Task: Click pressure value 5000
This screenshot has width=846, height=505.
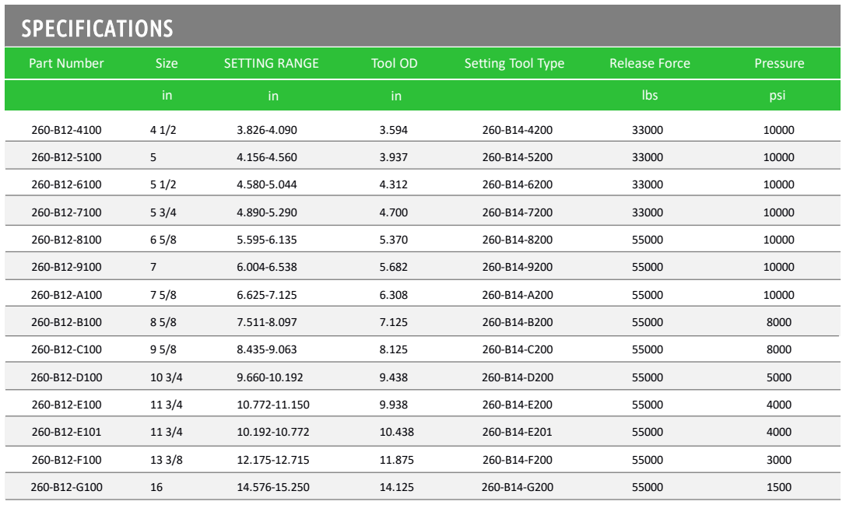Action: (x=779, y=377)
